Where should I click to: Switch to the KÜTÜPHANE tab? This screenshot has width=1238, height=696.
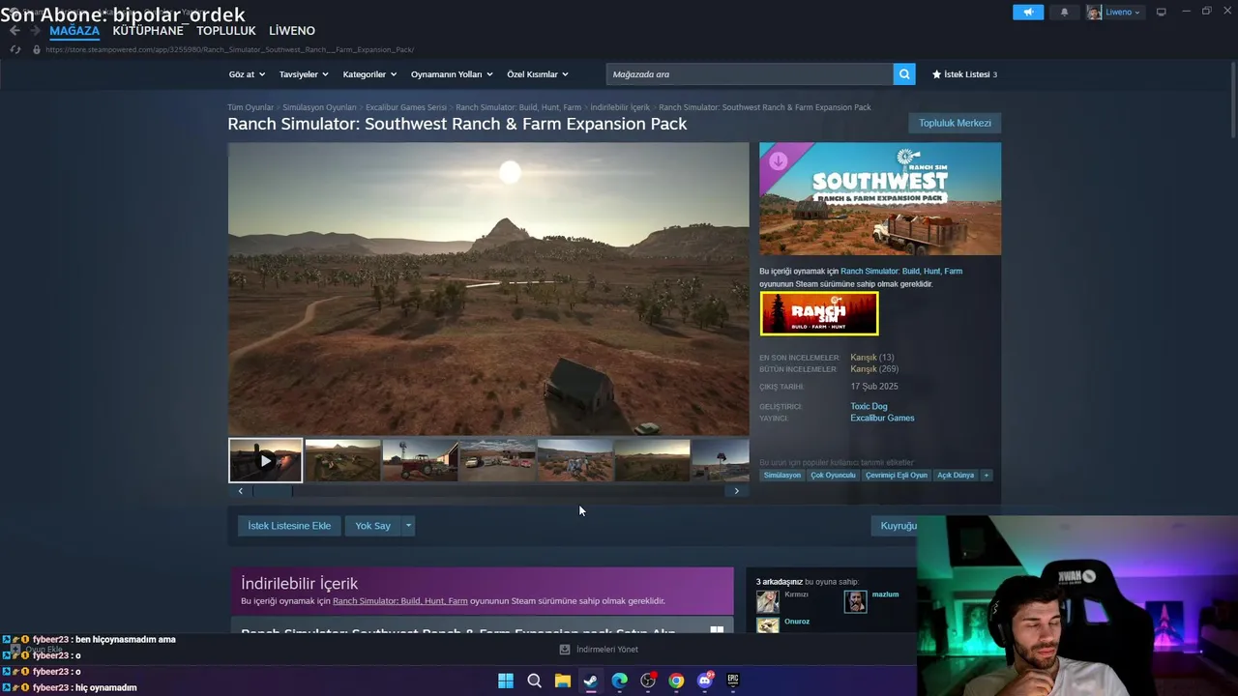(148, 31)
